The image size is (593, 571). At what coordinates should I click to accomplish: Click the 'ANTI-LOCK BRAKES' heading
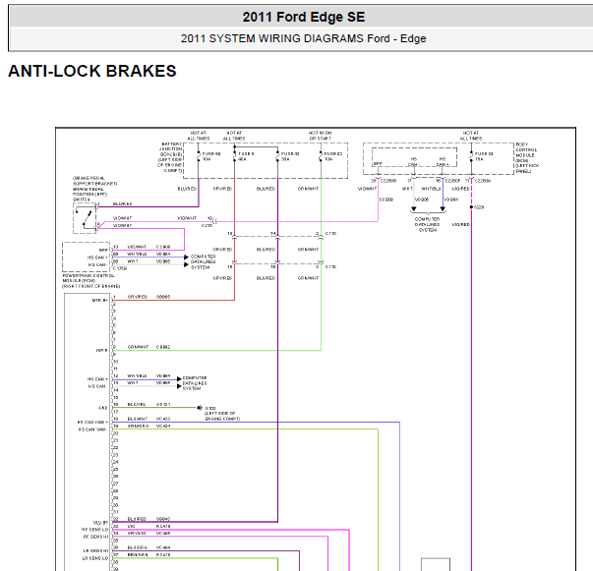click(x=92, y=71)
